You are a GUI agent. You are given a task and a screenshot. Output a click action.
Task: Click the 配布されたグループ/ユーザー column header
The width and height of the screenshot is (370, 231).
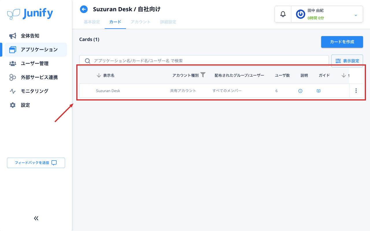239,75
